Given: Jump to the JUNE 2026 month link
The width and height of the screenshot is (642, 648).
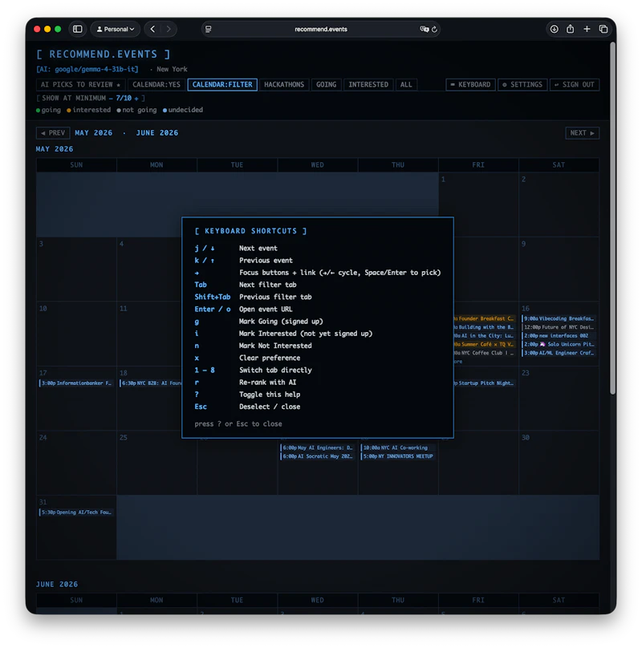Looking at the screenshot, I should tap(157, 133).
